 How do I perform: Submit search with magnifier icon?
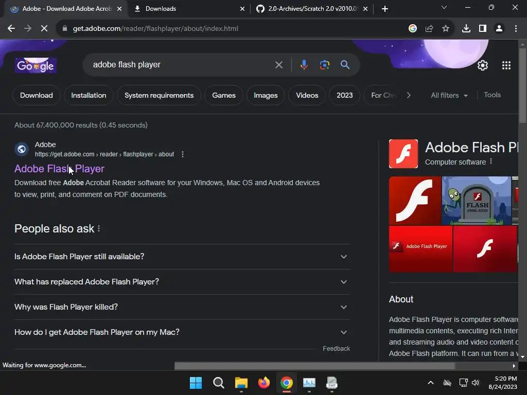click(345, 65)
